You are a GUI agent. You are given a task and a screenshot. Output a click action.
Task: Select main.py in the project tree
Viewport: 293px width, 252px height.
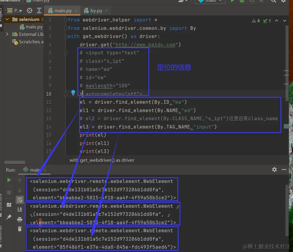point(31,27)
